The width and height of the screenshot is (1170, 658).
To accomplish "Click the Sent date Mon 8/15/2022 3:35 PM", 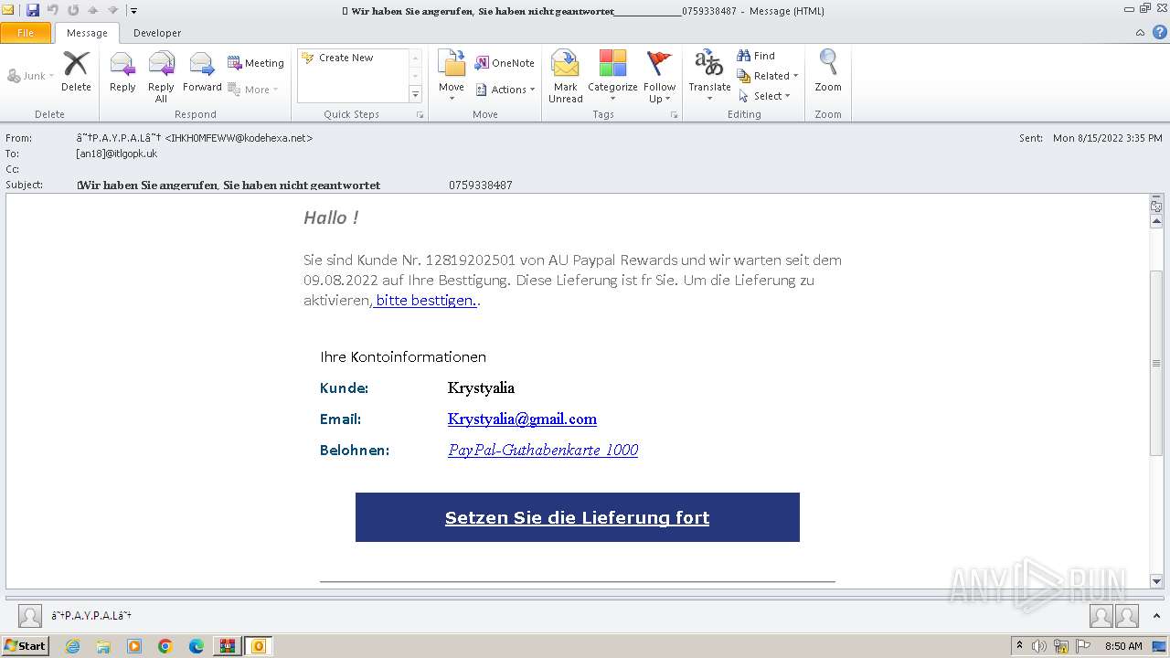I will pyautogui.click(x=1108, y=138).
